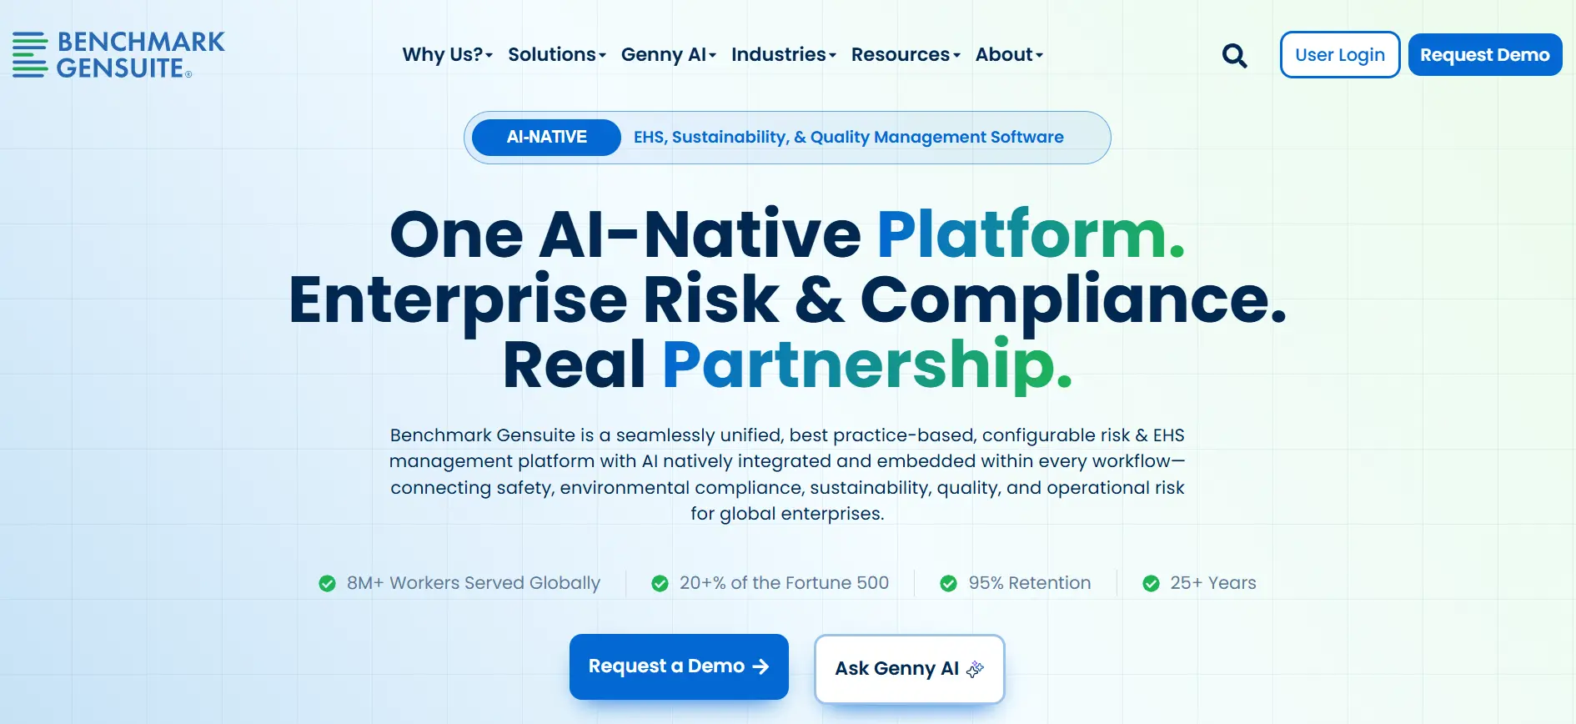Select Request Demo in the header
This screenshot has width=1576, height=724.
point(1485,55)
